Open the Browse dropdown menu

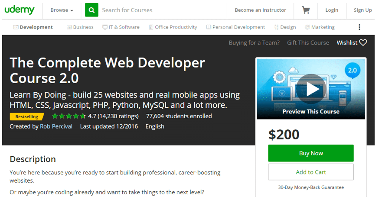coord(62,10)
